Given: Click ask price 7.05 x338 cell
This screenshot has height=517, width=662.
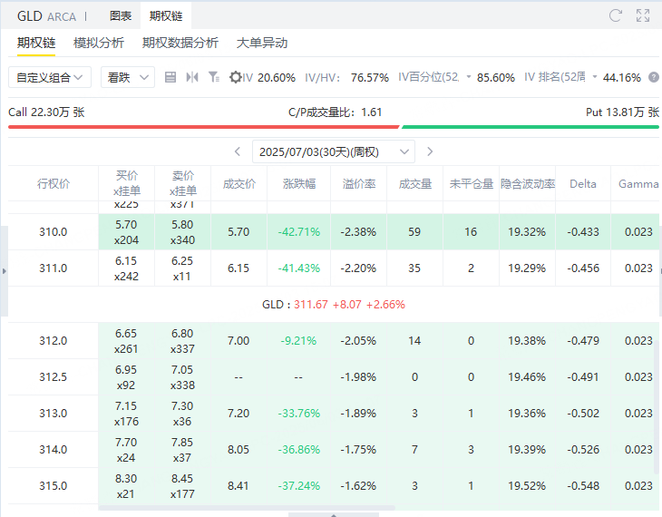Looking at the screenshot, I should click(183, 377).
